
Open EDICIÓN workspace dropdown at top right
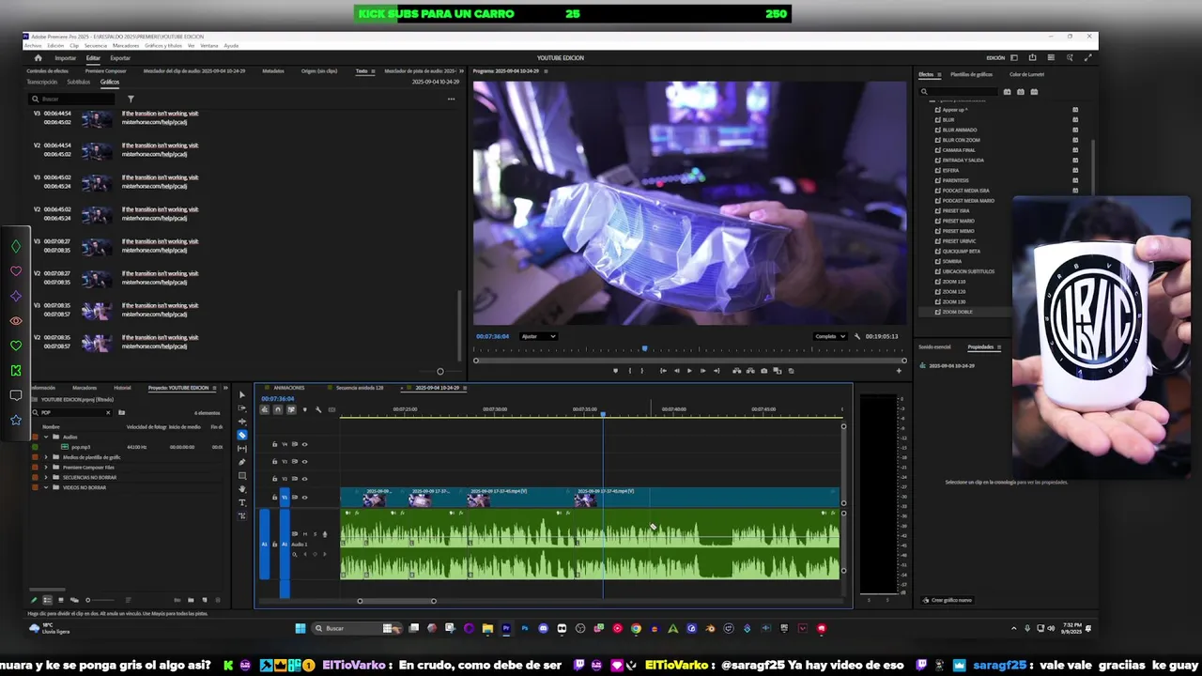coord(1013,57)
